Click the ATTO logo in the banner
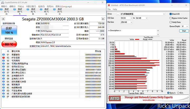This screenshot has height=109, width=190. click(115, 98)
